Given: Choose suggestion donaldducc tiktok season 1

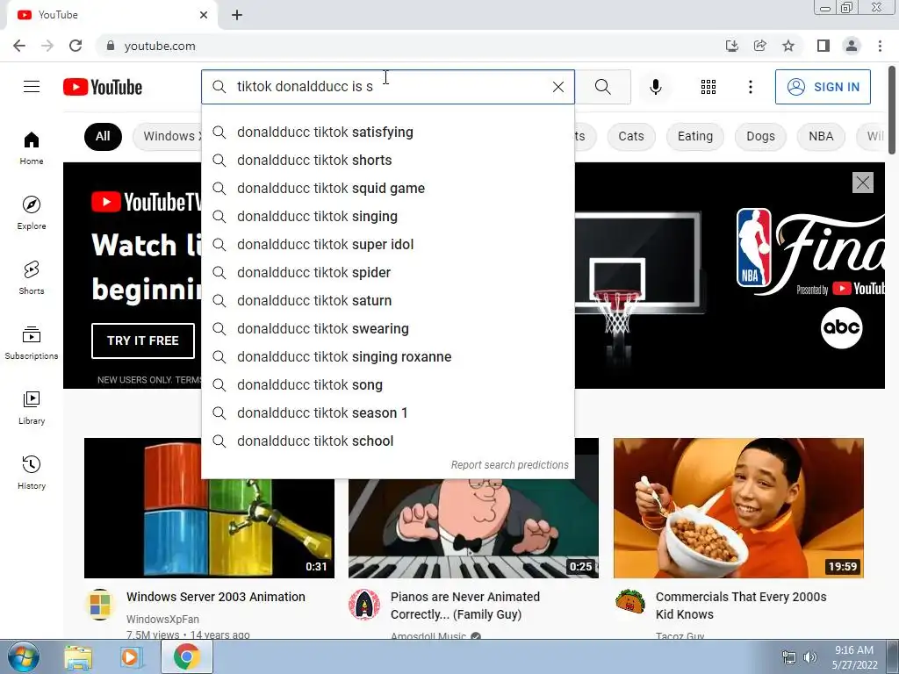Looking at the screenshot, I should click(x=388, y=413).
